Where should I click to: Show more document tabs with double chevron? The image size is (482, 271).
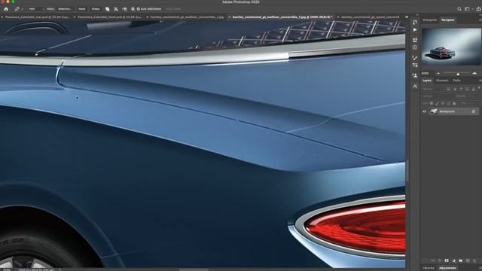point(407,17)
